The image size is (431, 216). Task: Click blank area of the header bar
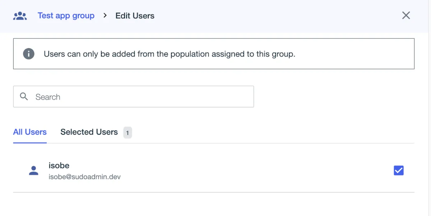[269, 16]
